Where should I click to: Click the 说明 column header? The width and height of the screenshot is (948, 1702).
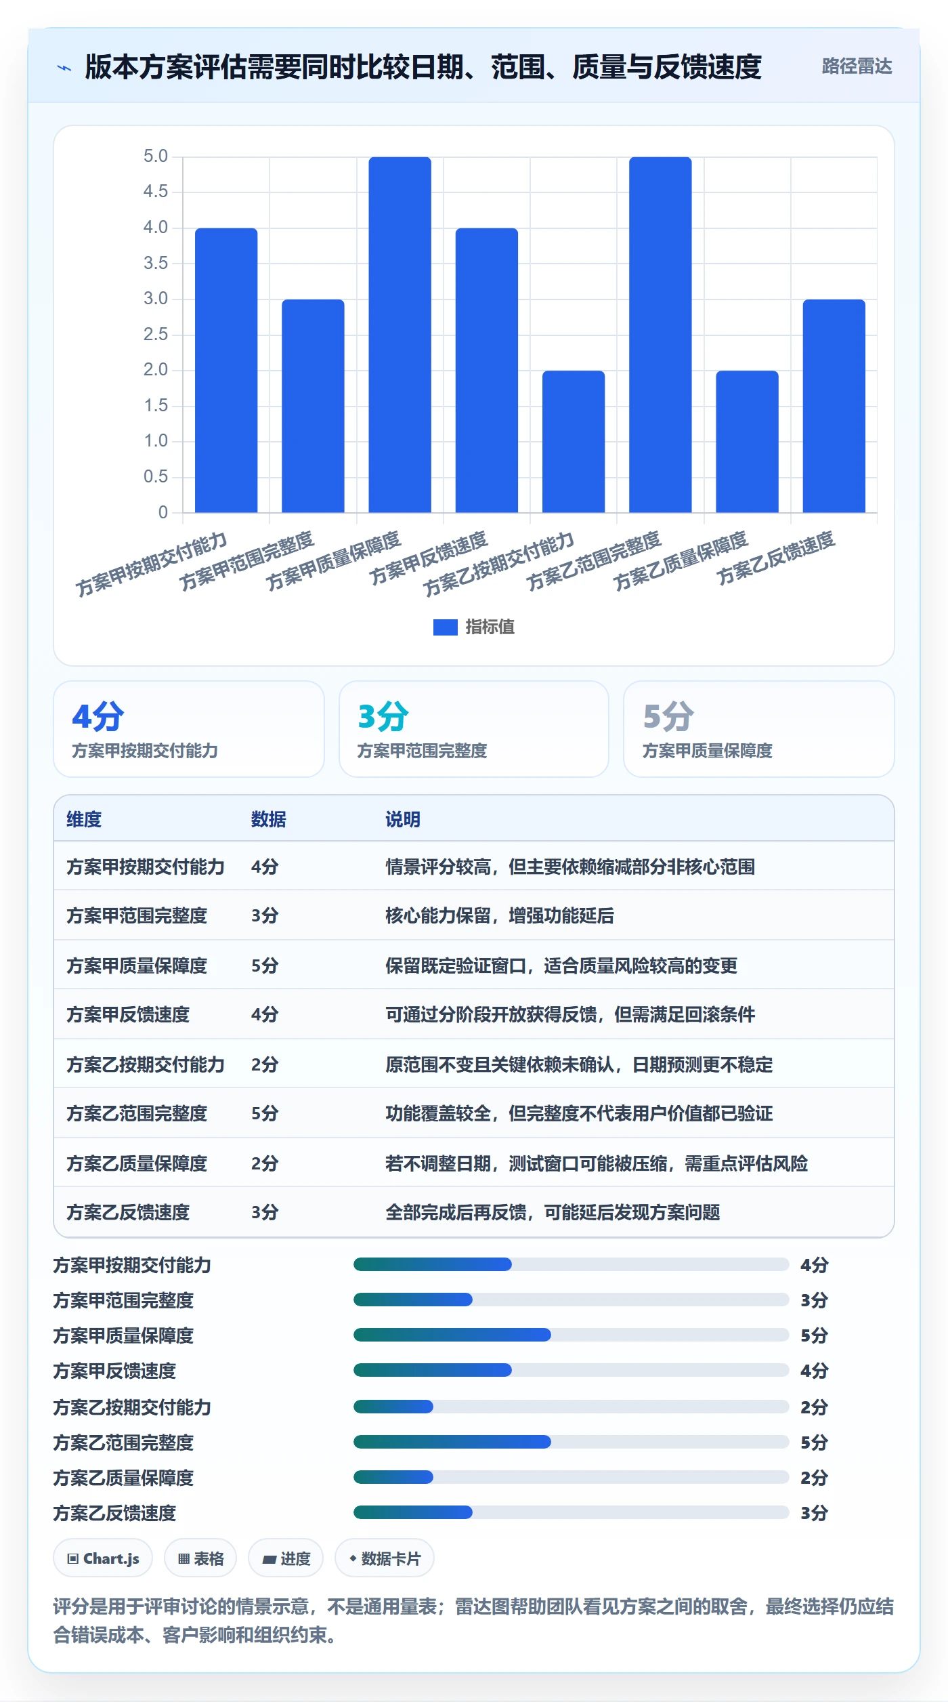(x=403, y=819)
